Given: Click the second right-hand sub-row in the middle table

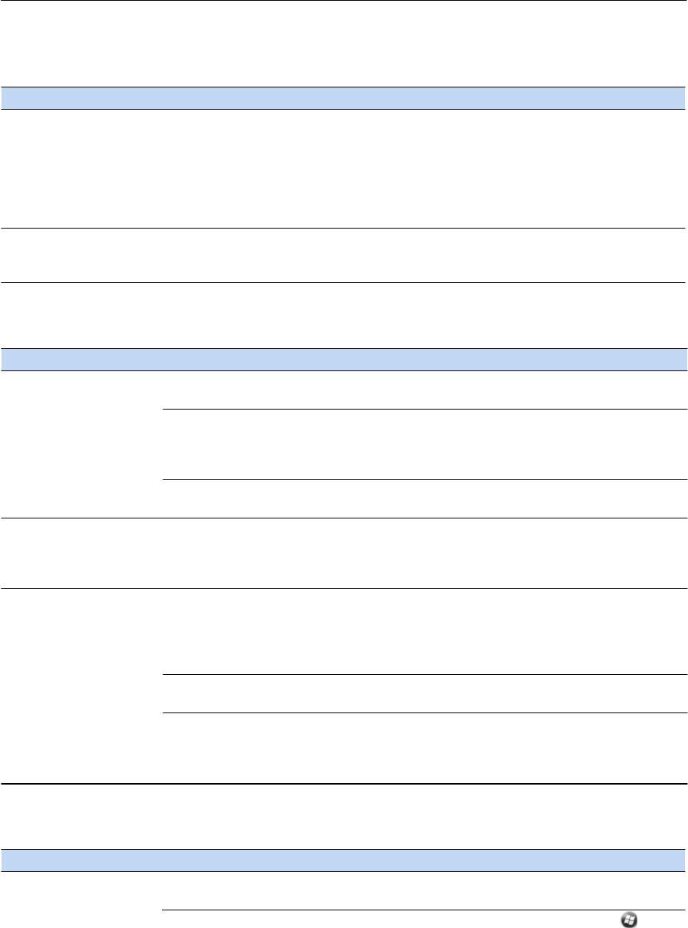Looking at the screenshot, I should point(425,445).
